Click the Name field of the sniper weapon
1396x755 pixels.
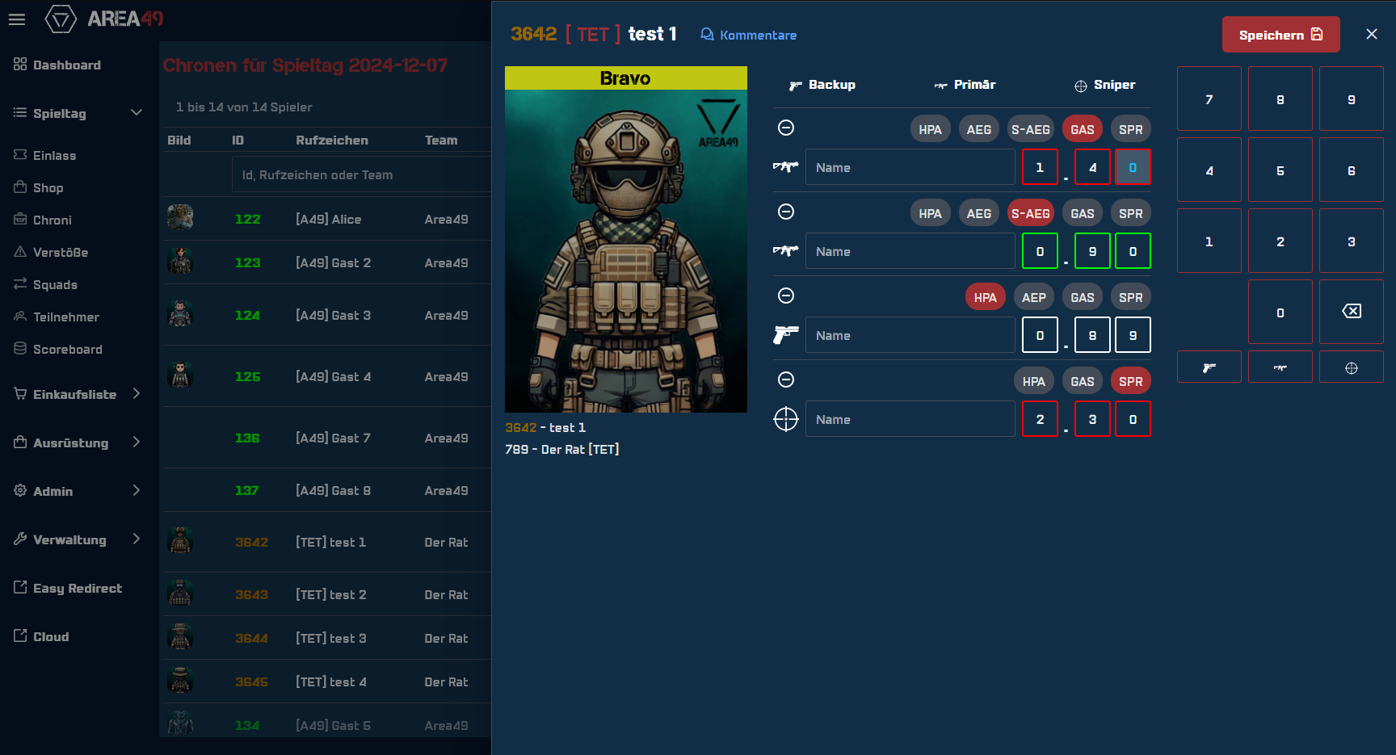[x=910, y=419]
